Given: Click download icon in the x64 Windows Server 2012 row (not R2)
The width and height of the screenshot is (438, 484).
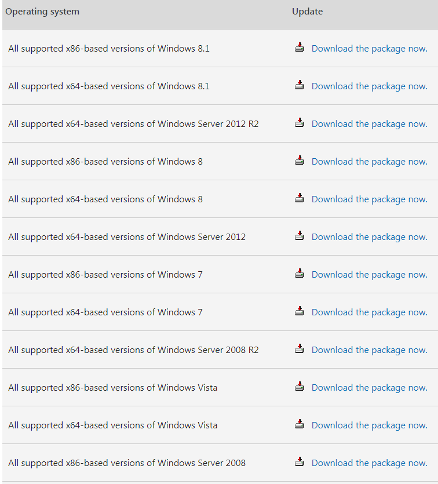Looking at the screenshot, I should pyautogui.click(x=299, y=235).
